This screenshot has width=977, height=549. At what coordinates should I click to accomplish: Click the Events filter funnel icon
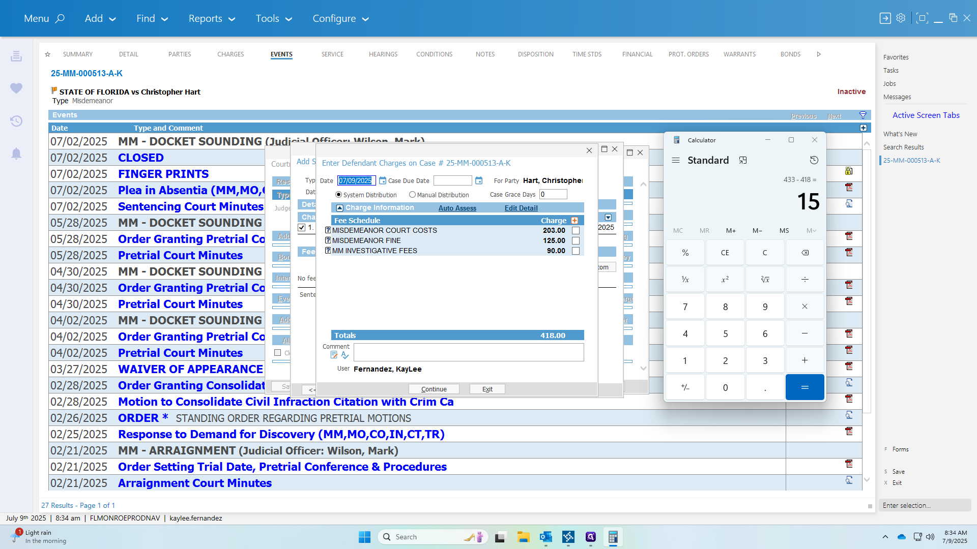click(863, 115)
